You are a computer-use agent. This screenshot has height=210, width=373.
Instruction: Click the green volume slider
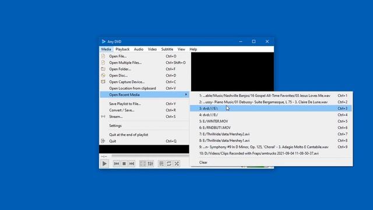258,167
